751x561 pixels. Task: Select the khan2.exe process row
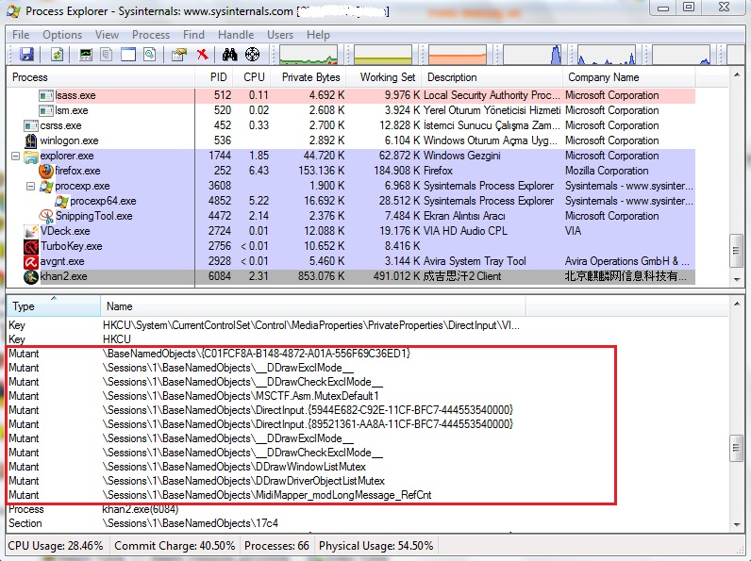[60, 276]
